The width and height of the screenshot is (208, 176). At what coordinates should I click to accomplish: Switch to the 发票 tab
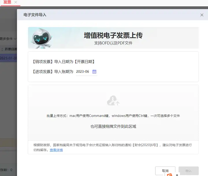tap(7, 2)
